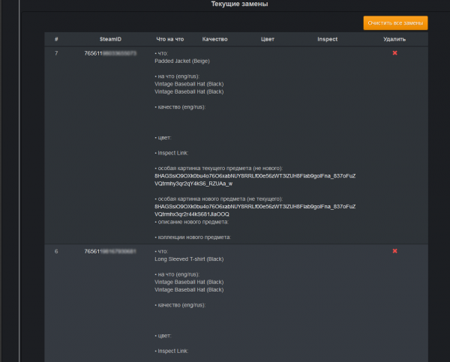The width and height of the screenshot is (450, 362).
Task: Click the '#' column header
Action: point(57,39)
